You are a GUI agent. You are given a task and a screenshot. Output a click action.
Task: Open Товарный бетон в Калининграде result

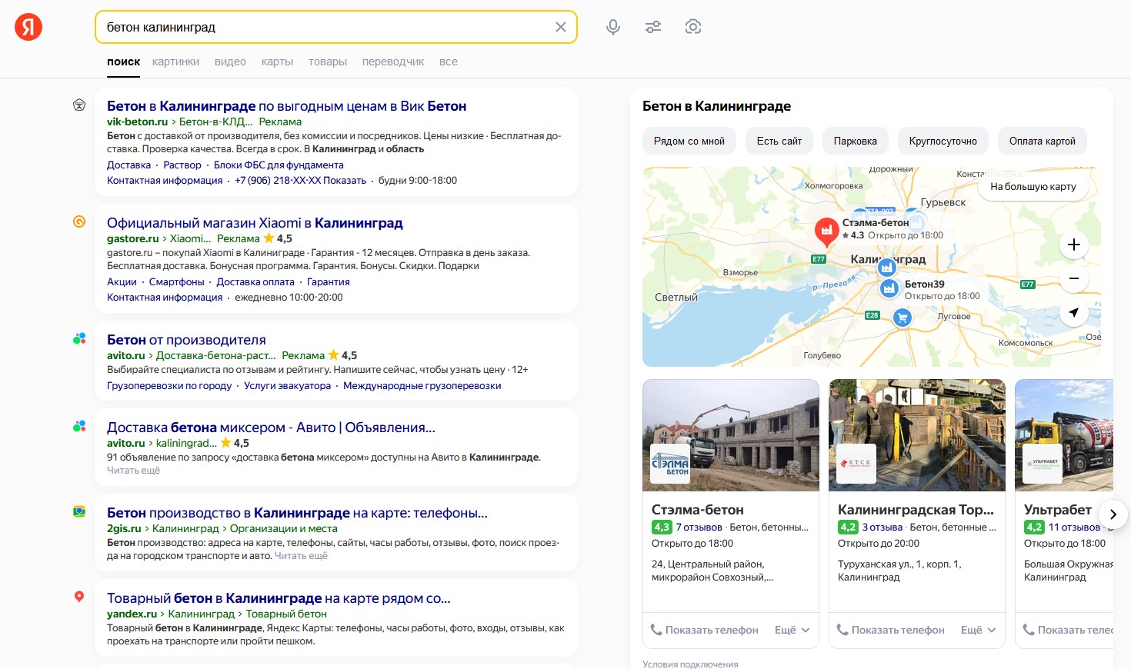pyautogui.click(x=279, y=598)
